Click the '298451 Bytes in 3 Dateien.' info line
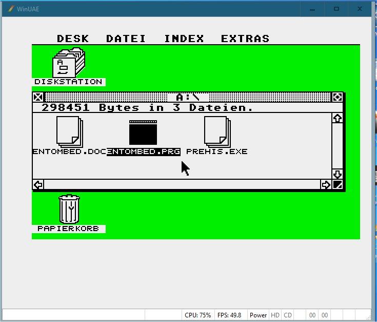The height and width of the screenshot is (322, 377). 147,107
